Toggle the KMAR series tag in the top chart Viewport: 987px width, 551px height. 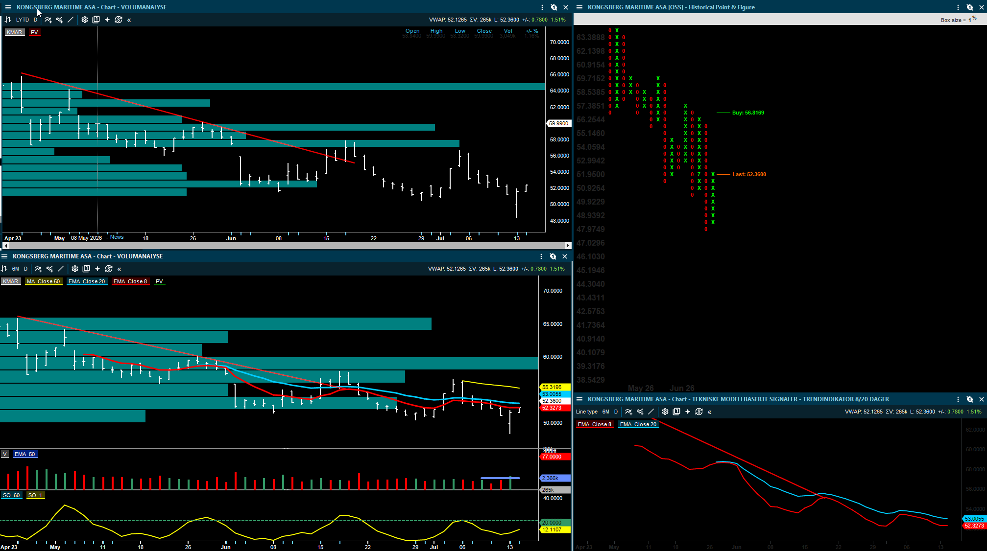15,32
